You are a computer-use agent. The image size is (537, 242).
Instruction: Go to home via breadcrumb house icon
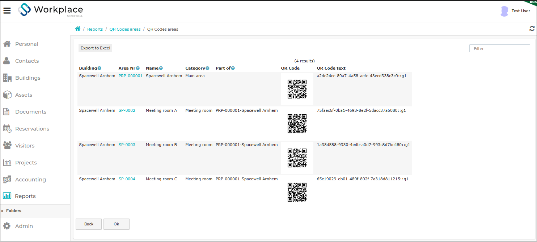(77, 29)
